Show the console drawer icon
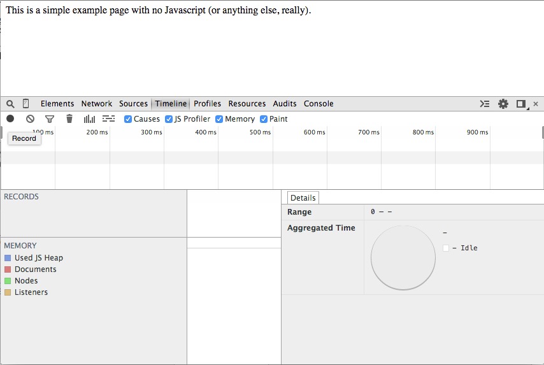The height and width of the screenshot is (365, 544). (x=485, y=104)
